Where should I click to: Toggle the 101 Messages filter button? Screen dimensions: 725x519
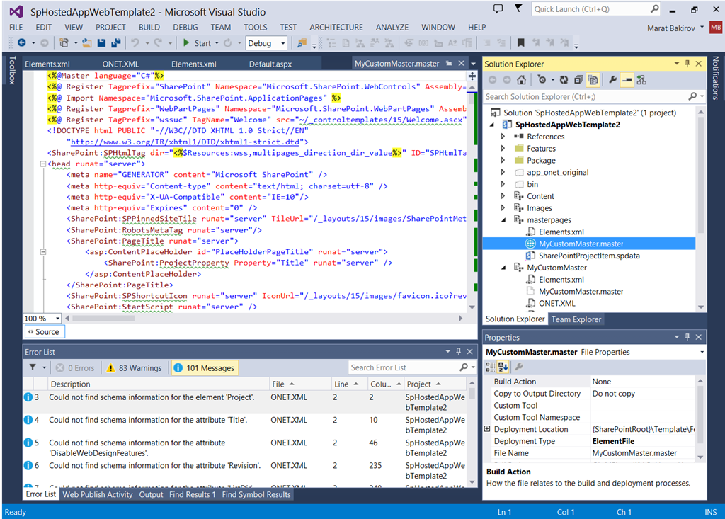click(x=205, y=367)
